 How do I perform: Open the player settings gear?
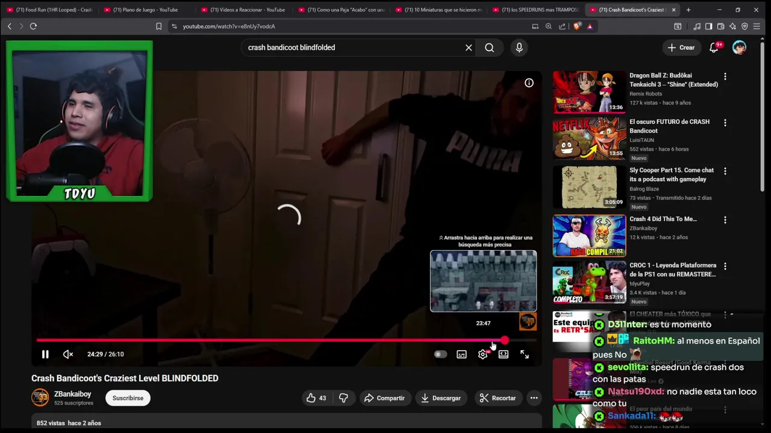click(x=482, y=354)
